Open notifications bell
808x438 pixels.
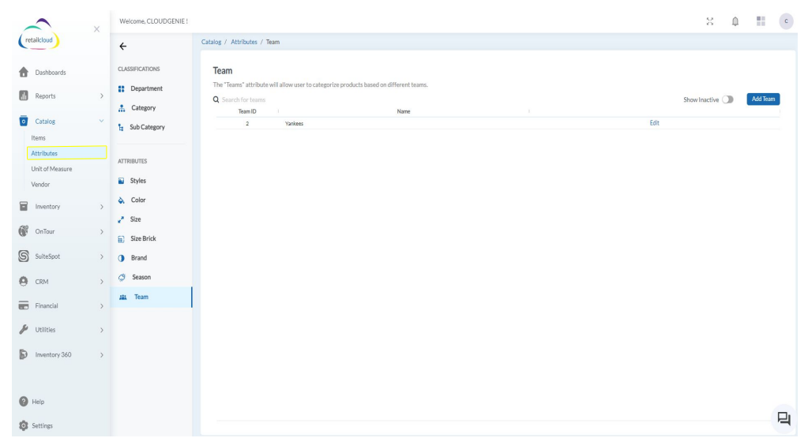click(735, 21)
